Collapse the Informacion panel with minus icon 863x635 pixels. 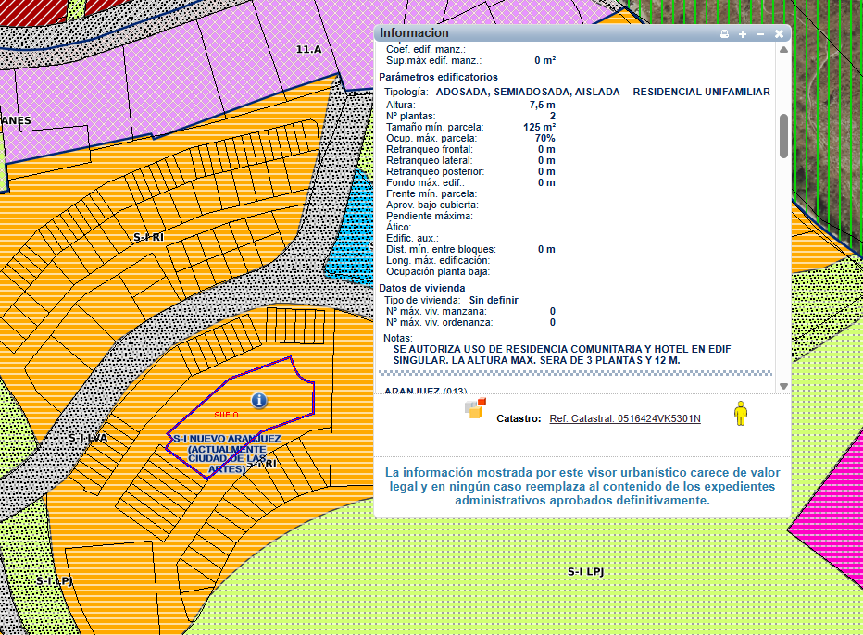click(x=760, y=34)
